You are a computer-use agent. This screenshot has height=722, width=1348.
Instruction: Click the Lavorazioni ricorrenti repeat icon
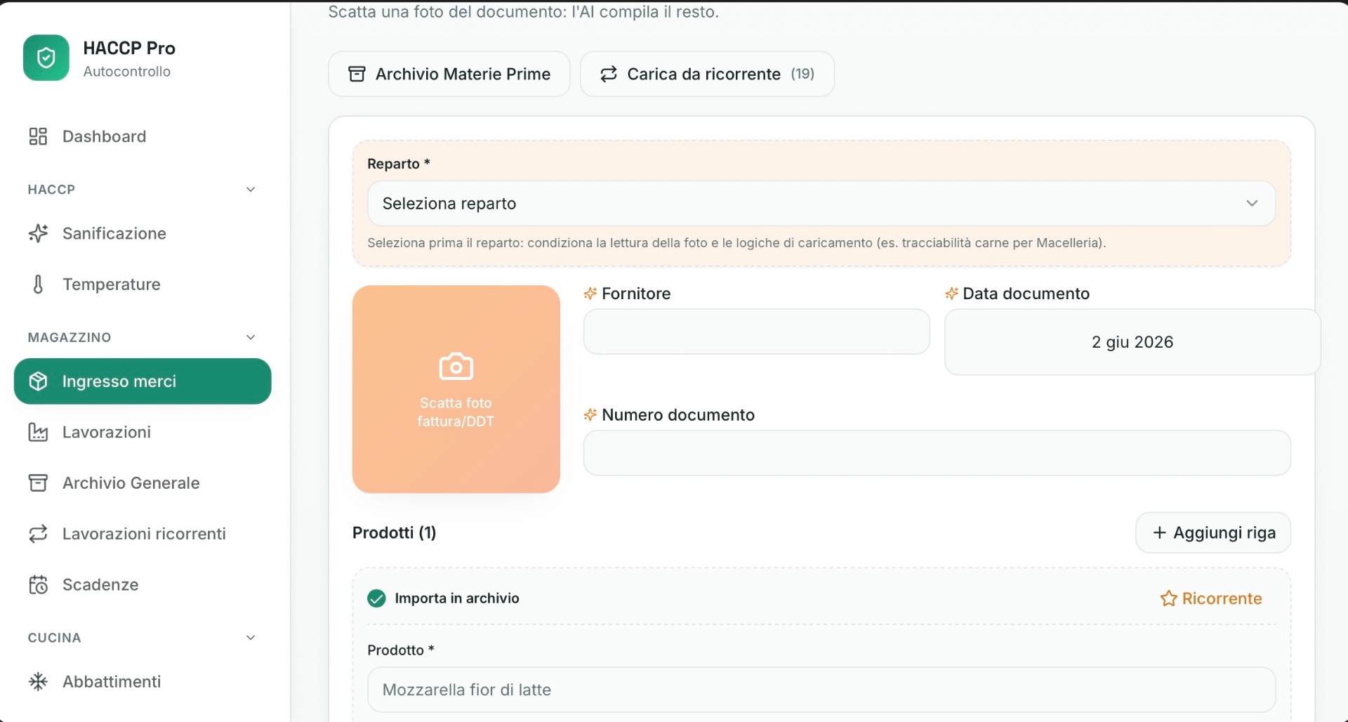(x=38, y=534)
